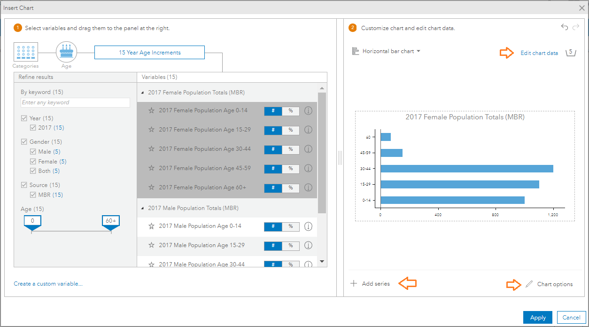
Task: Click the Edit chart data link
Action: 539,53
